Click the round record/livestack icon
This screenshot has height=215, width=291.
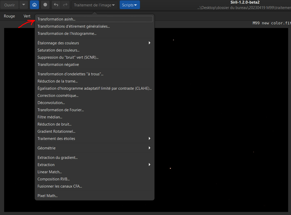[45, 5]
